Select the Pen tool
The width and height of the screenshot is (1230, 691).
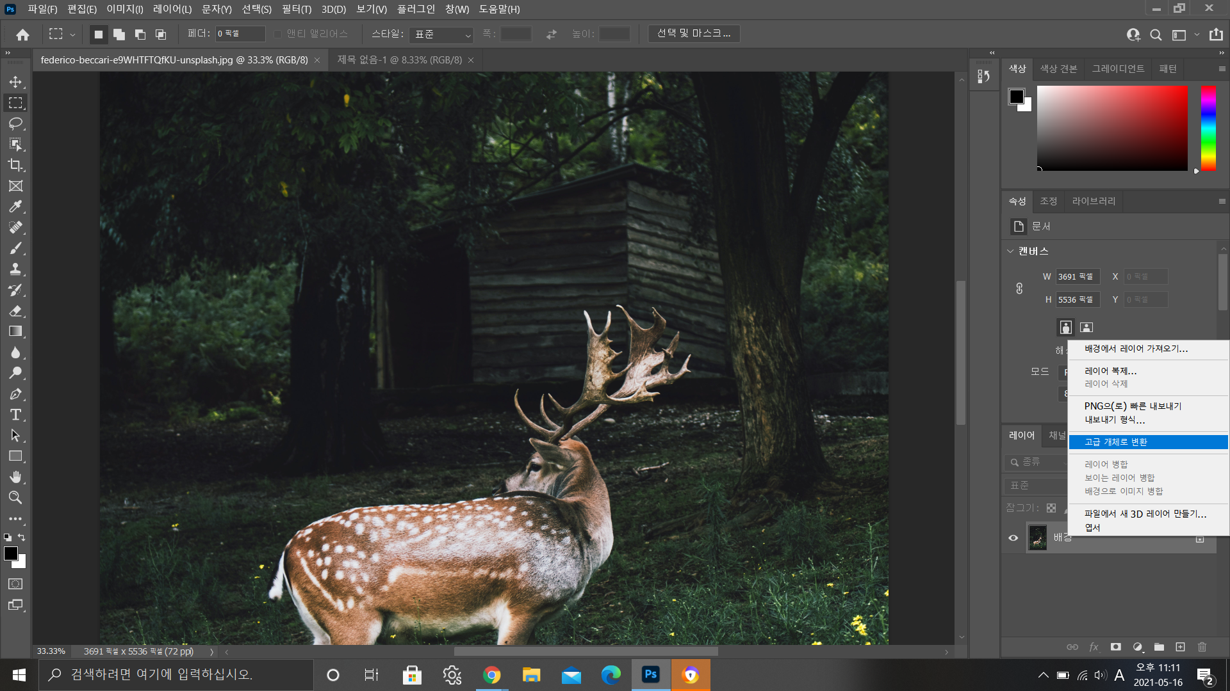point(15,394)
